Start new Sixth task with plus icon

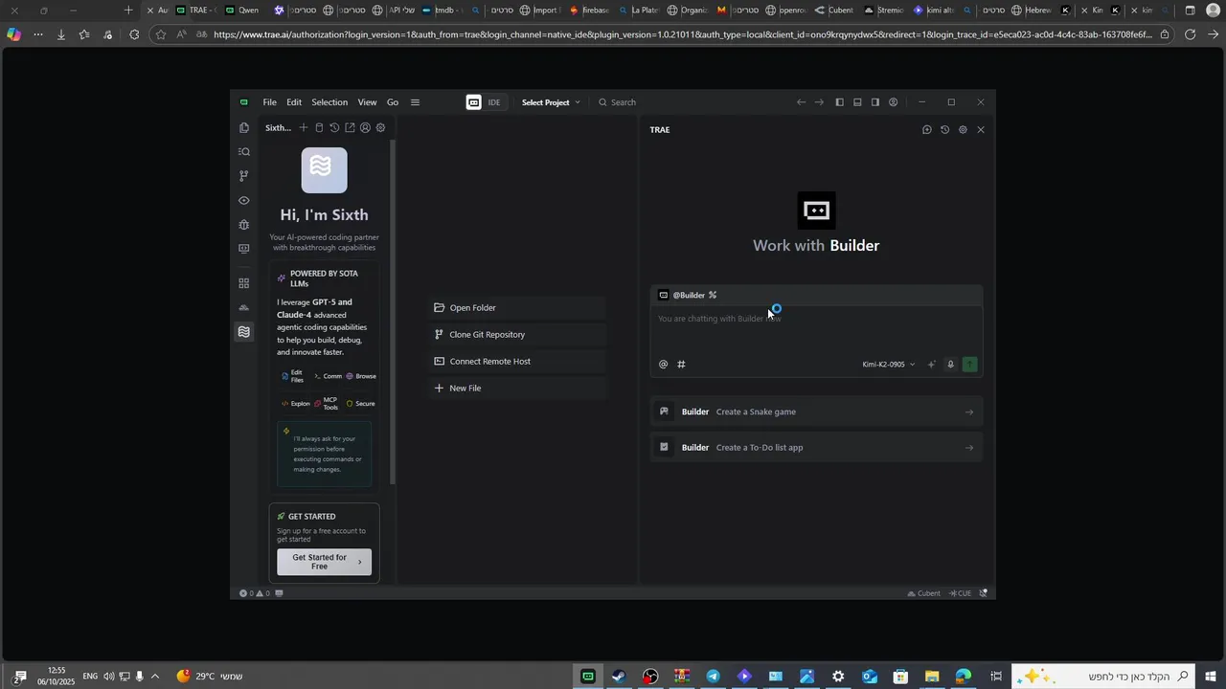tap(304, 128)
